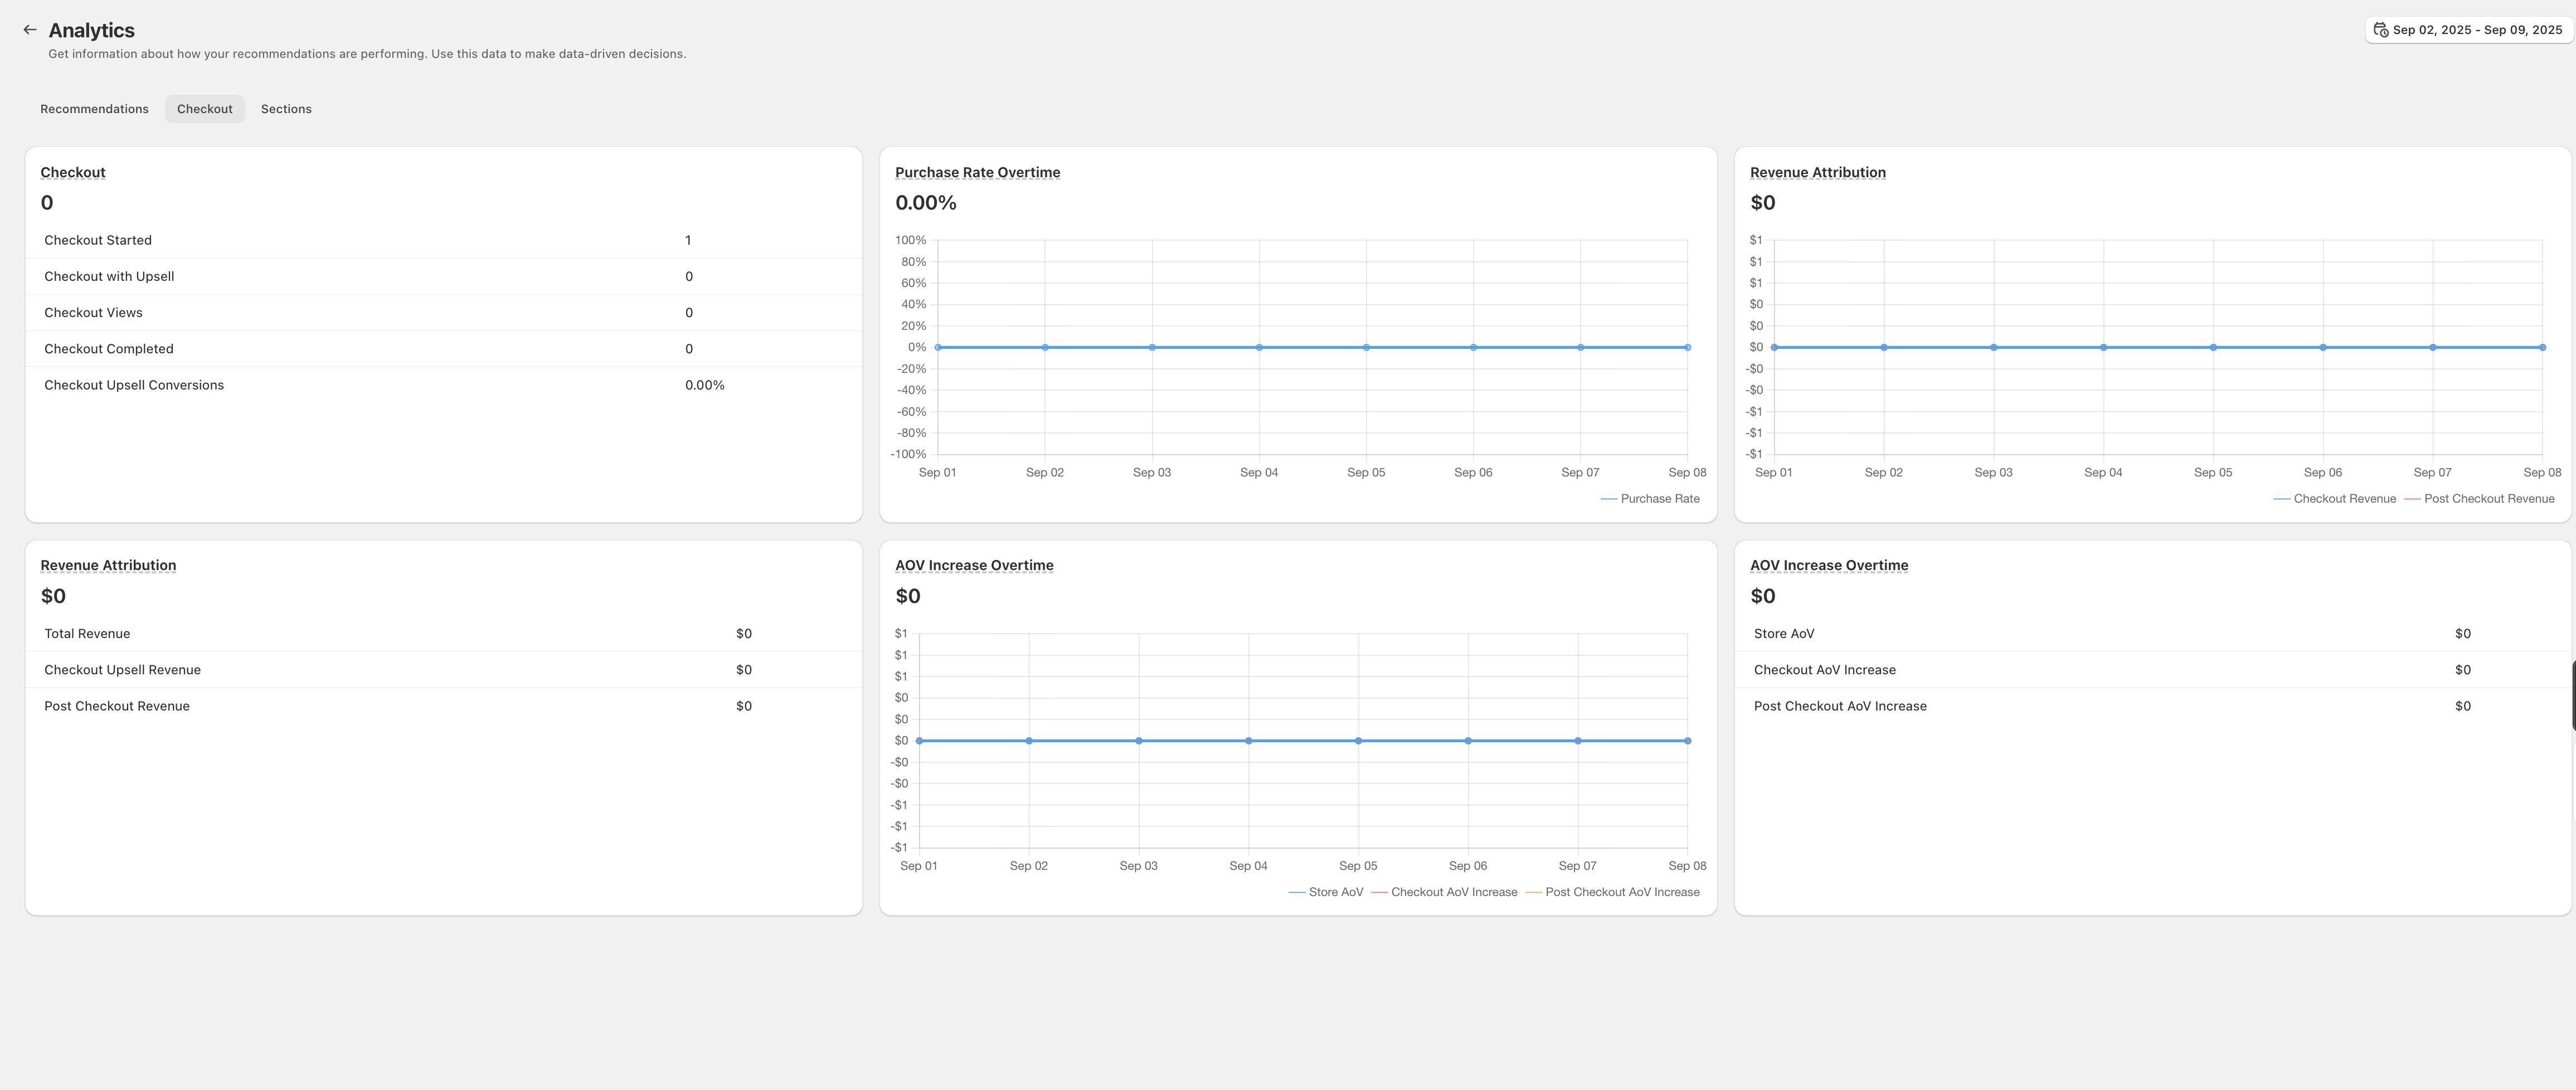
Task: Switch to the Sections tab
Action: point(286,108)
